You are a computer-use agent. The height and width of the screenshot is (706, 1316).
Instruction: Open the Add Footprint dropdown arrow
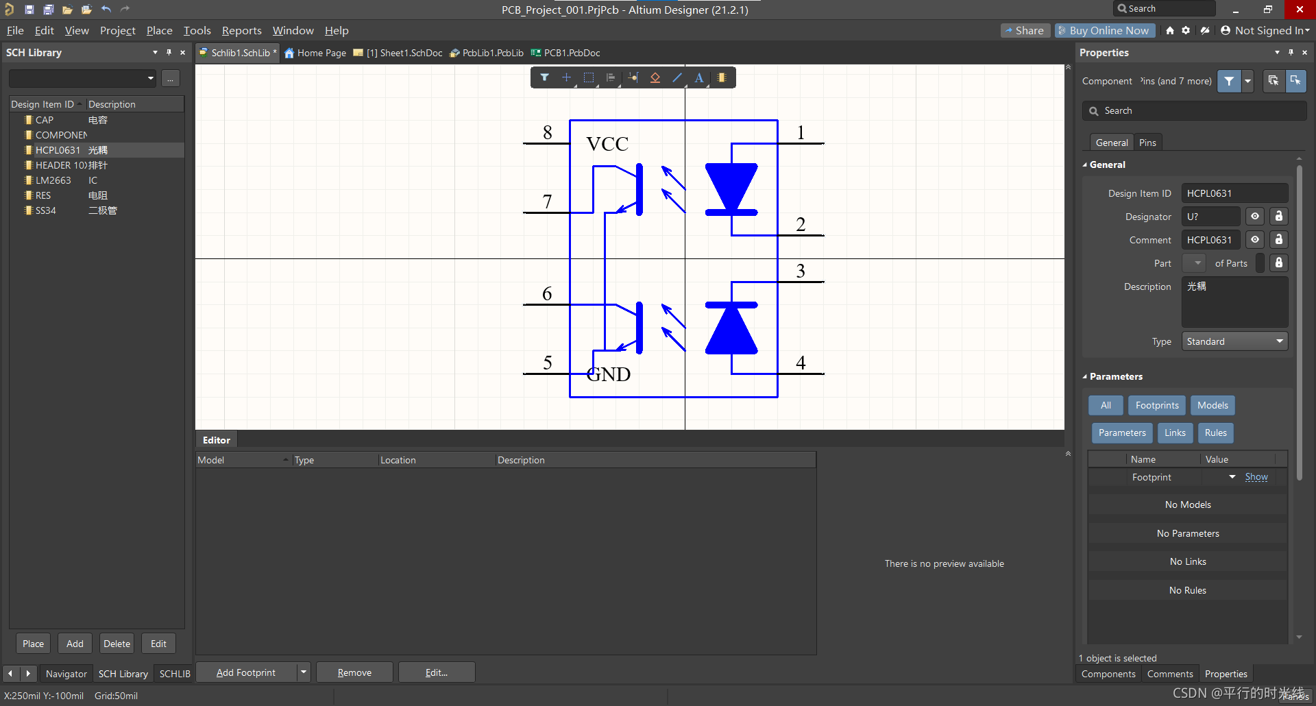click(x=304, y=672)
